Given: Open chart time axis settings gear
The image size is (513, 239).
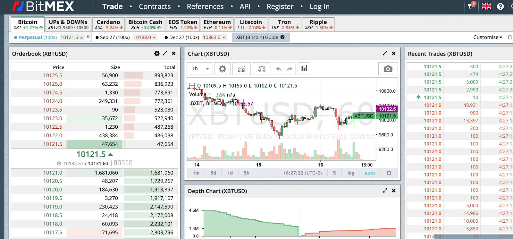Looking at the screenshot, I should (x=389, y=173).
